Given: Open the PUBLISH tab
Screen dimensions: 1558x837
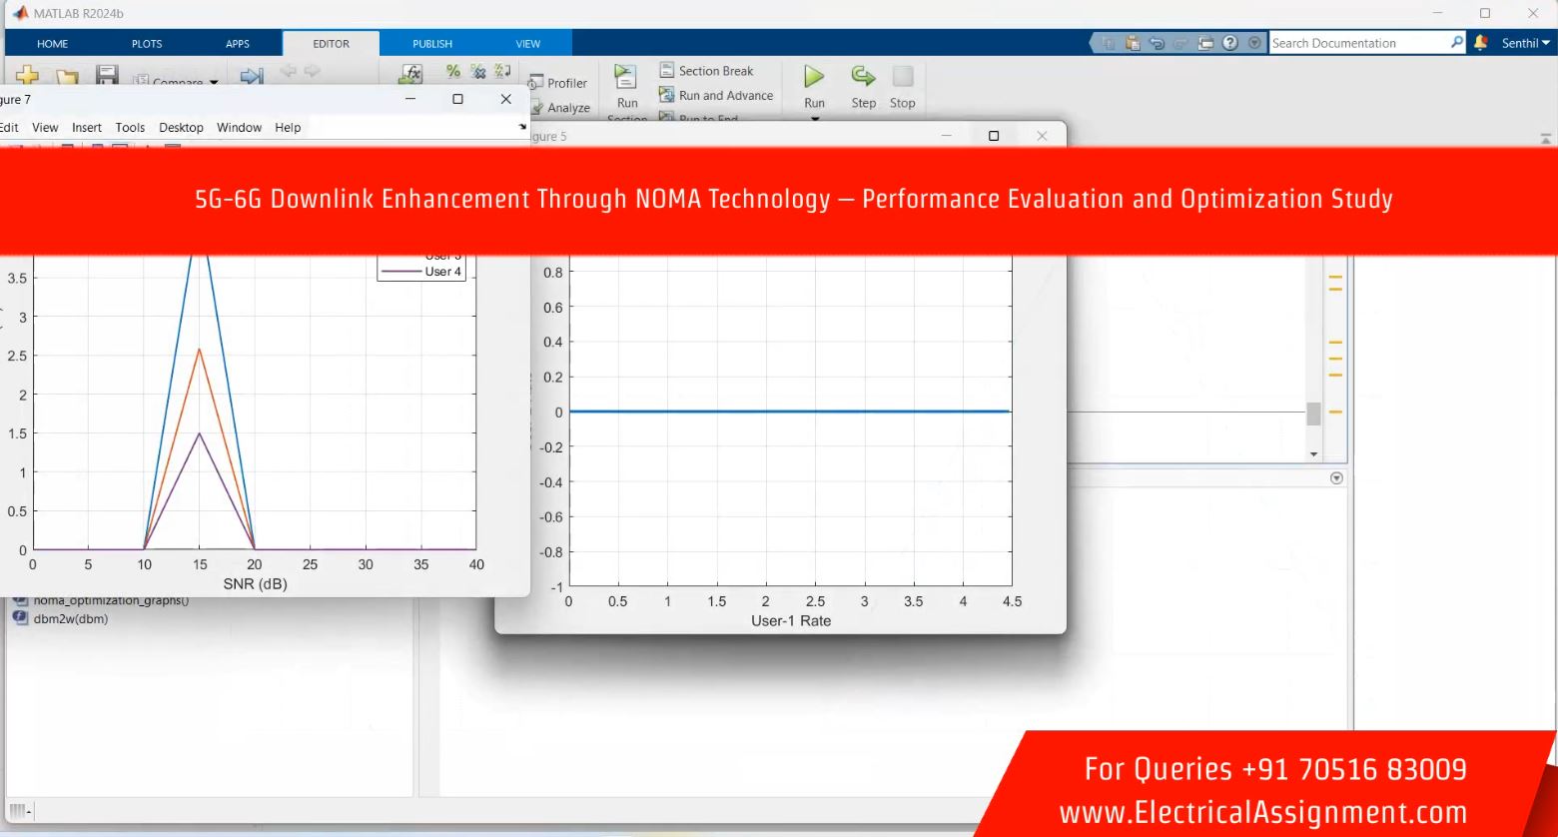Looking at the screenshot, I should click(432, 44).
